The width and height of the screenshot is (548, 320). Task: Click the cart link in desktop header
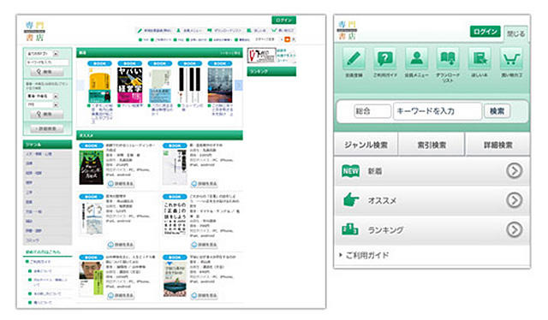coord(283,31)
